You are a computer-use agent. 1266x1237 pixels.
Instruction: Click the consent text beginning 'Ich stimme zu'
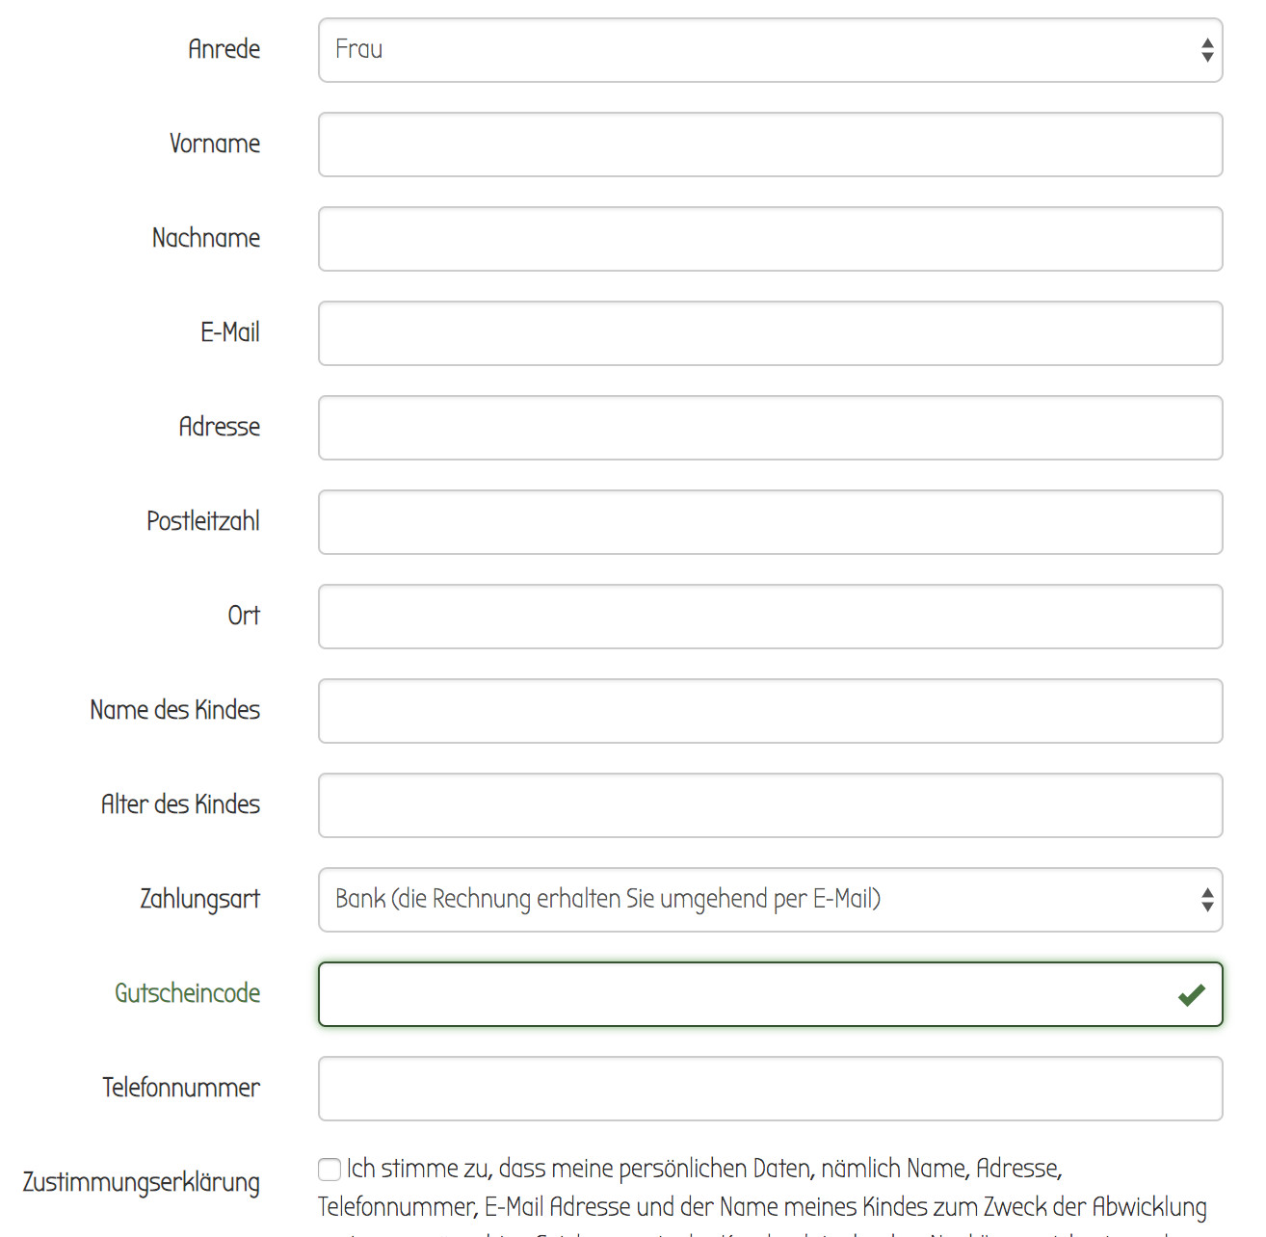(x=703, y=1170)
